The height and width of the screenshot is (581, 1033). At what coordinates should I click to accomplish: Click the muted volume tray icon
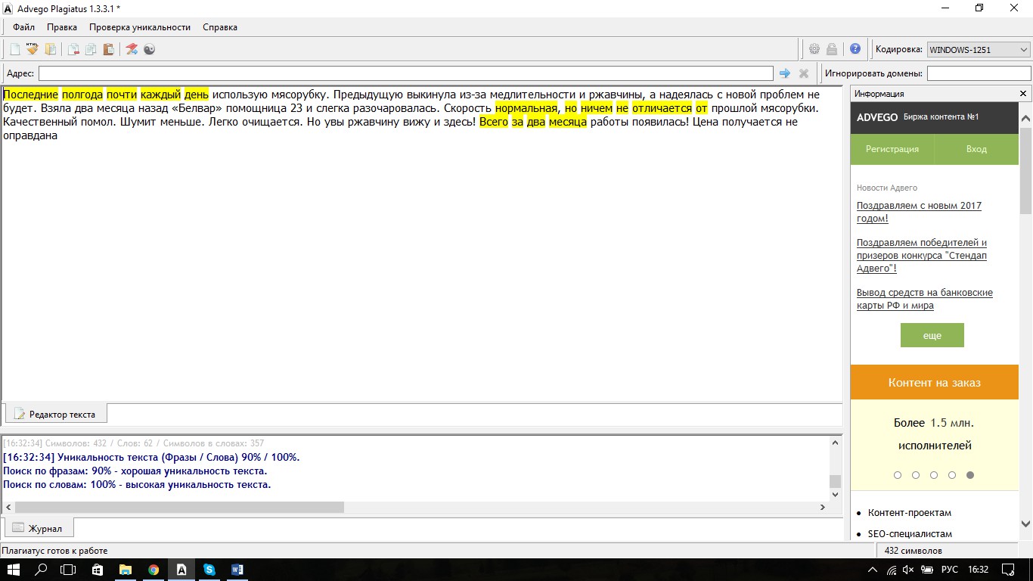click(909, 570)
